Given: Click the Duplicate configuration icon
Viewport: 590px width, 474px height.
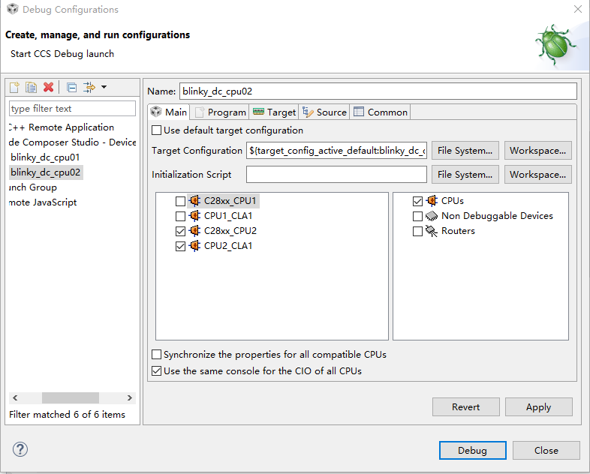Looking at the screenshot, I should [32, 87].
